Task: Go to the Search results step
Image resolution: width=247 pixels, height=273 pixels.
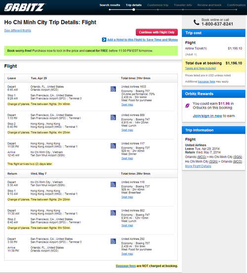Action: 110,5
